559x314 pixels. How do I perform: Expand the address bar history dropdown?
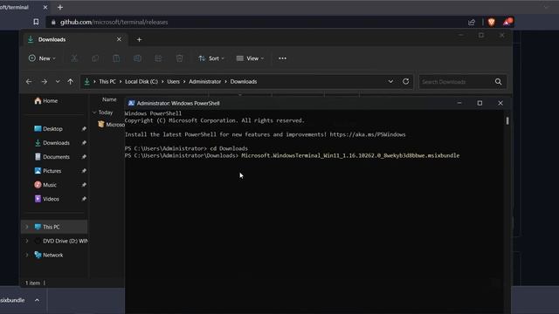390,81
